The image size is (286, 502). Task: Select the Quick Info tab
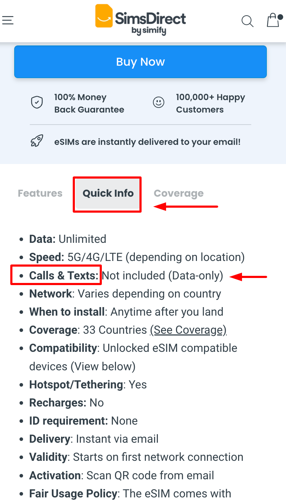pos(107,193)
